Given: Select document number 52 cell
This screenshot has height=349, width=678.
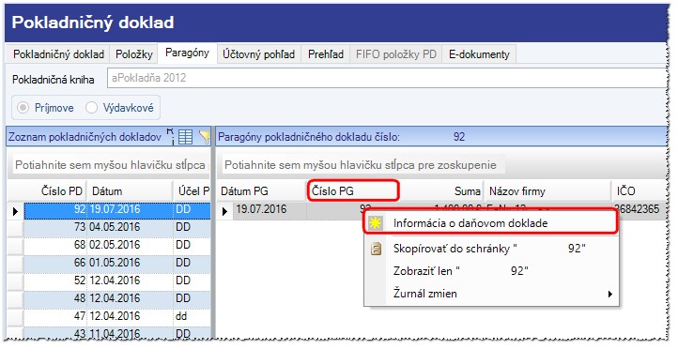Looking at the screenshot, I should (x=55, y=281).
